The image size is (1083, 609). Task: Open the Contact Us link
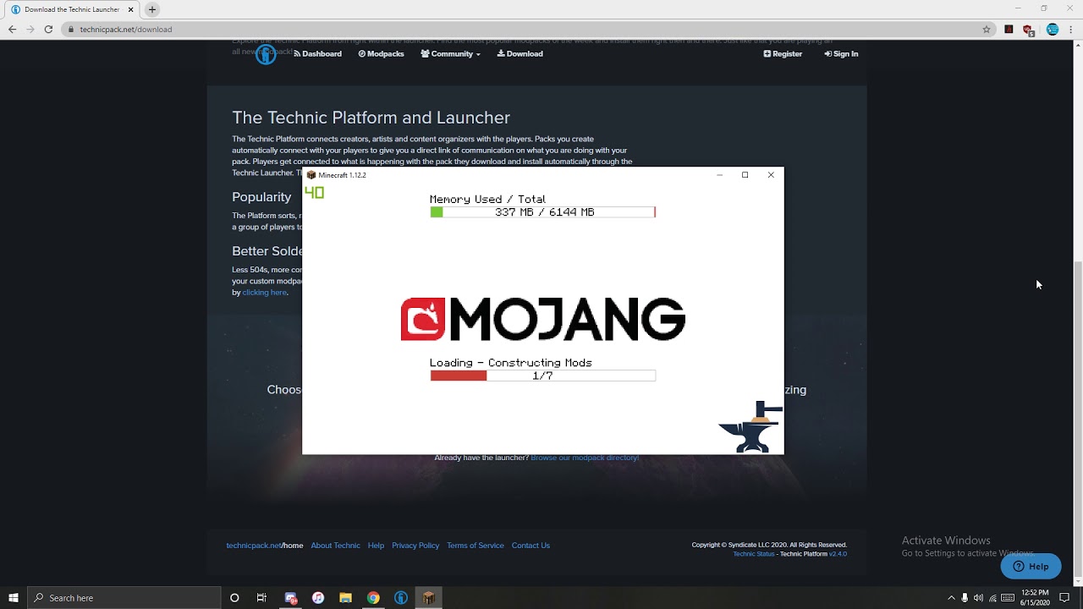(531, 546)
